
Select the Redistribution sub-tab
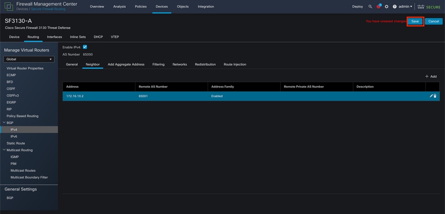(205, 64)
